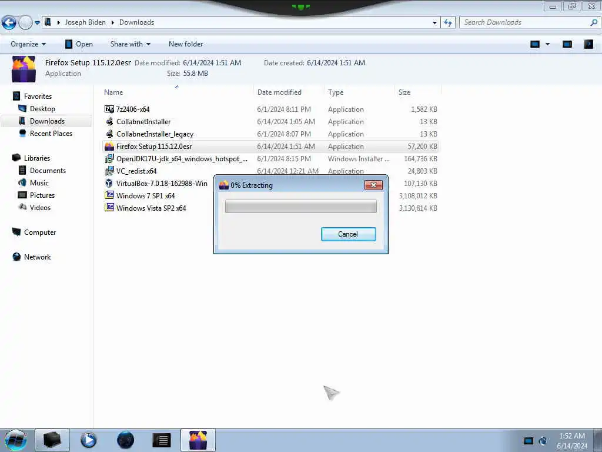
Task: Click Windows Installer type cell
Action: pos(359,159)
